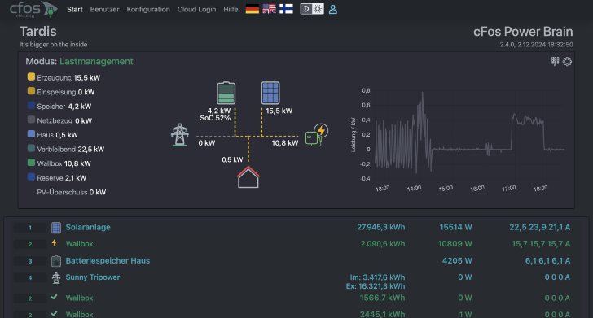593x318 pixels.
Task: Click the battery storage icon in diagram
Action: [226, 93]
